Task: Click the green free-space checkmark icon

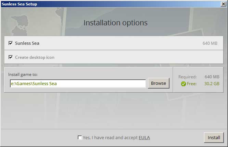Action: pos(183,84)
